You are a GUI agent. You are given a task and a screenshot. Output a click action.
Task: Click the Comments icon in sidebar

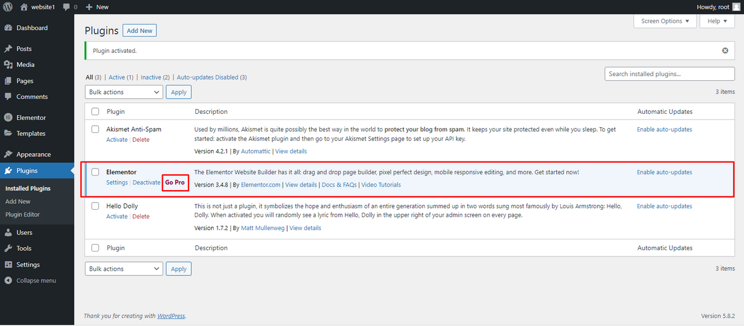coord(8,96)
